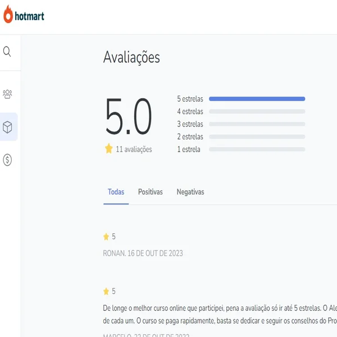
Task: Click the star icon above 'De longe' review
Action: 106,292
